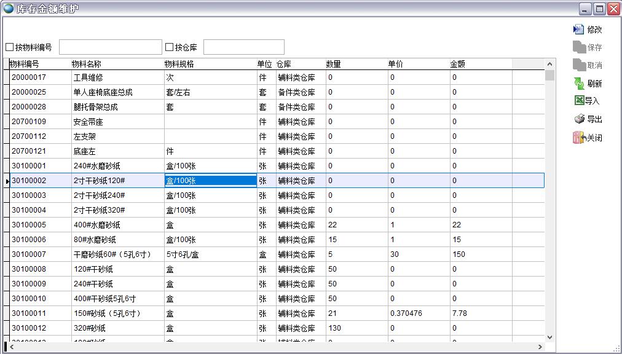Viewport: 622px width, 354px height.
Task: Click the warehouse filter input field
Action: pos(243,47)
